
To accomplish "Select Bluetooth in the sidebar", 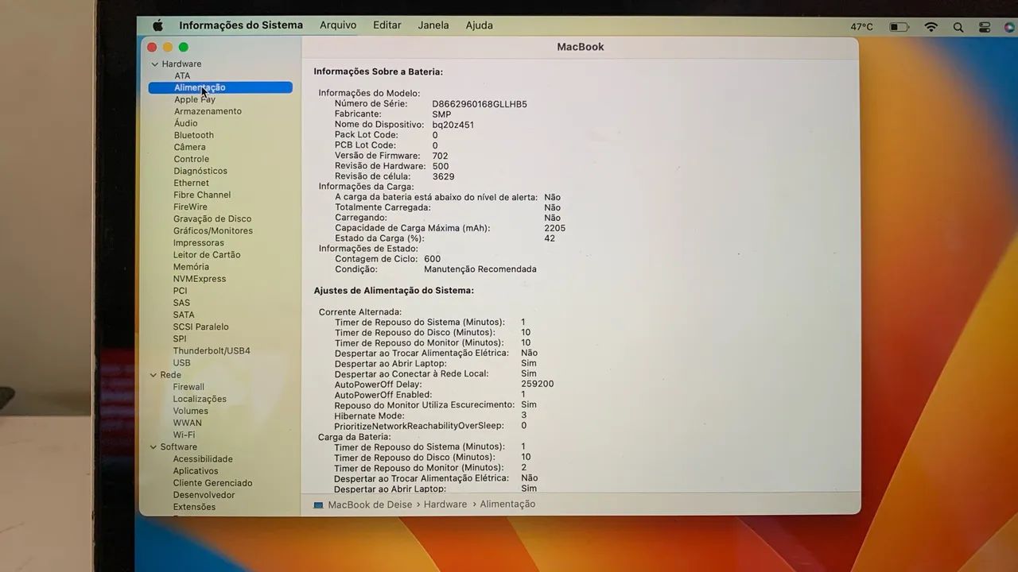I will pyautogui.click(x=194, y=135).
